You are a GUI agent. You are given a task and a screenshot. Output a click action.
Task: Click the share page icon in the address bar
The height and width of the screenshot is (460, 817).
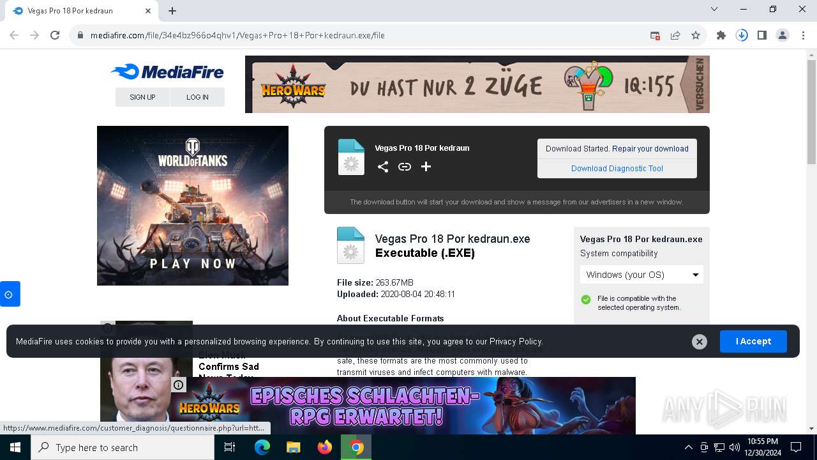(x=675, y=35)
